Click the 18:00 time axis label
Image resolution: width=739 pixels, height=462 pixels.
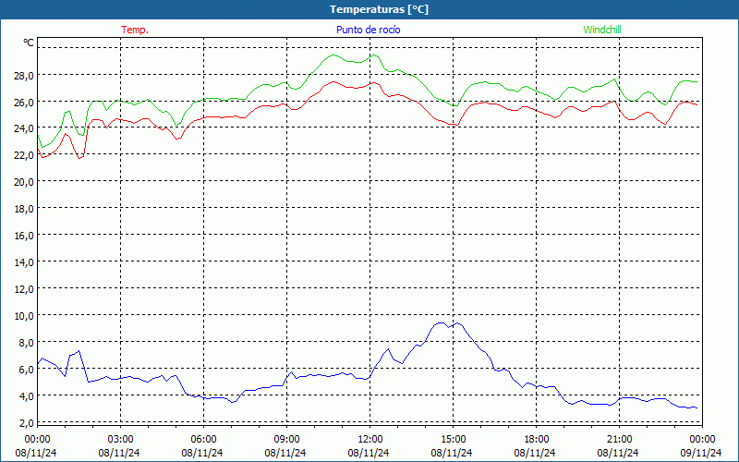(x=537, y=440)
